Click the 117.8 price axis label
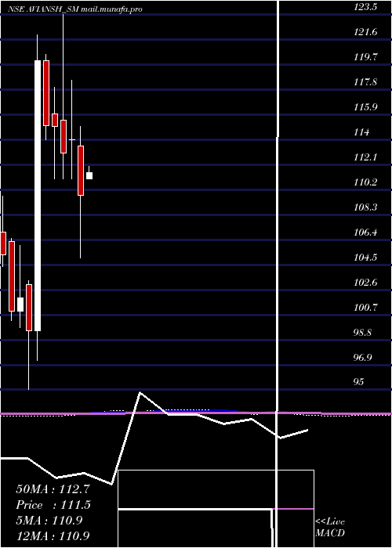 point(365,82)
